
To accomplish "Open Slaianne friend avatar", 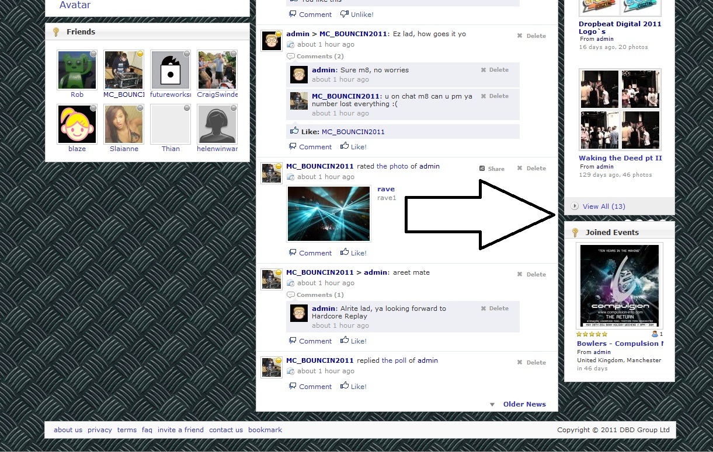I will pos(124,124).
